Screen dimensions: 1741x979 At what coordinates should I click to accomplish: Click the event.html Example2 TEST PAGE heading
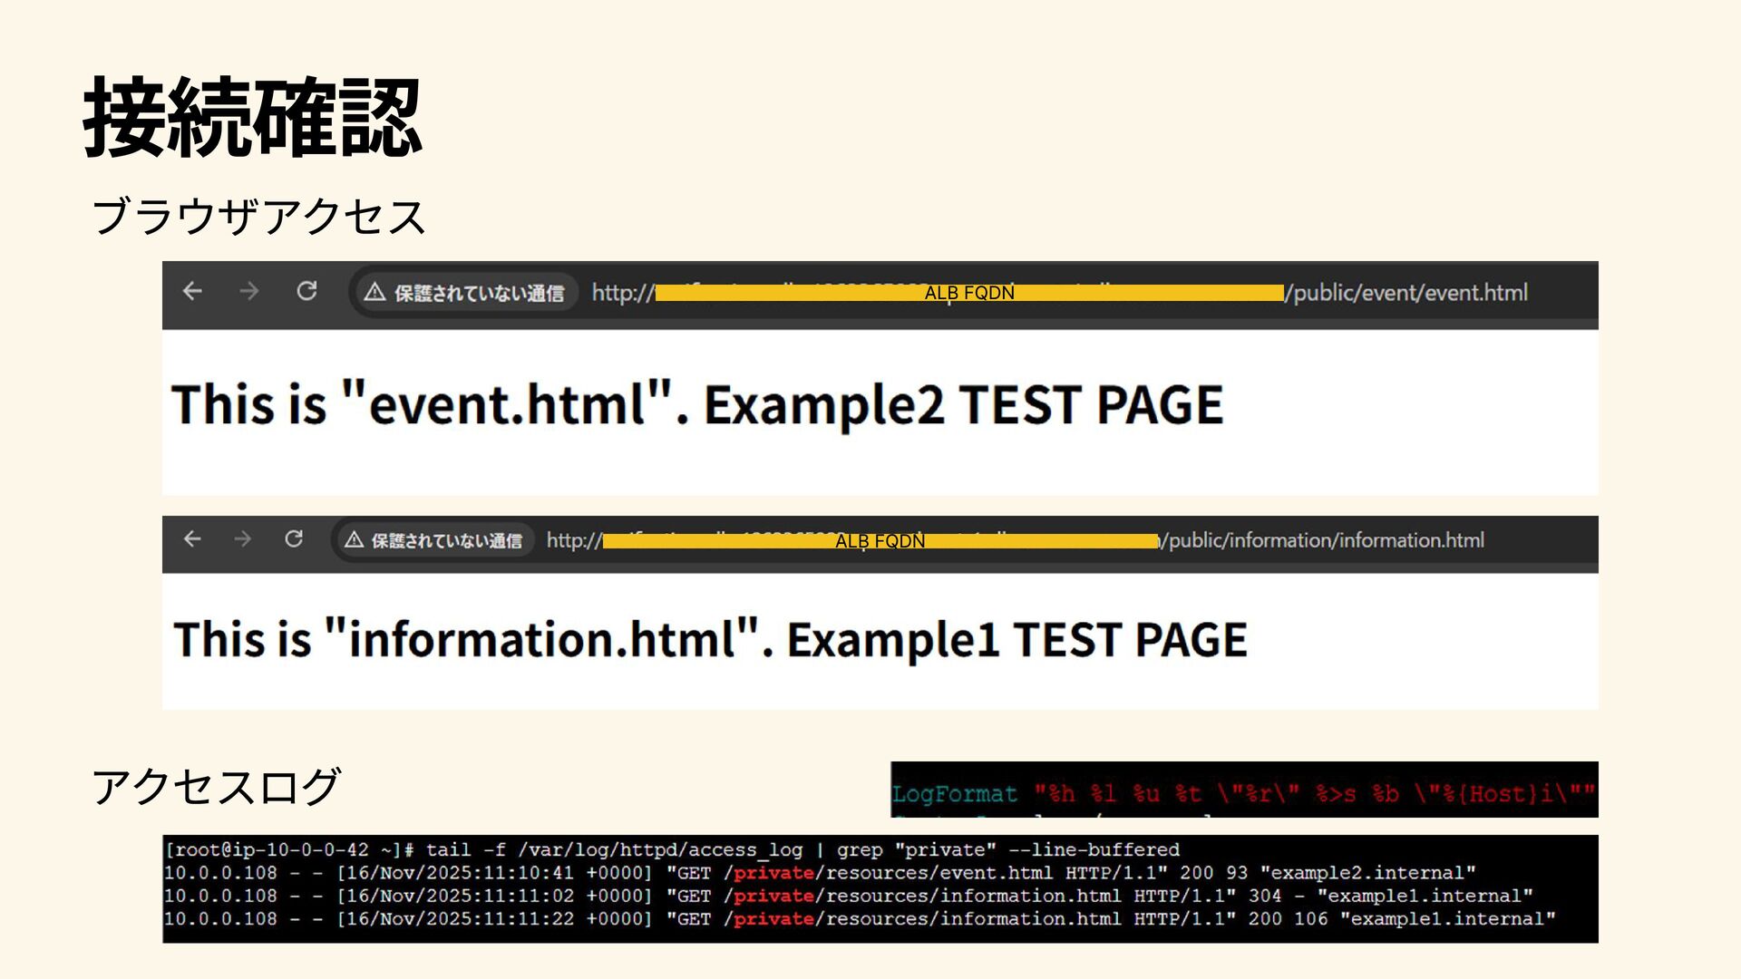(696, 404)
